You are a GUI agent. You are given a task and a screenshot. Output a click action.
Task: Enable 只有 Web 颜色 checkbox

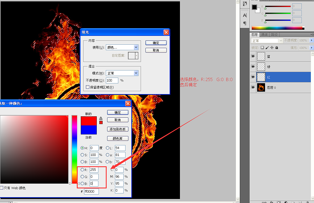[2, 188]
